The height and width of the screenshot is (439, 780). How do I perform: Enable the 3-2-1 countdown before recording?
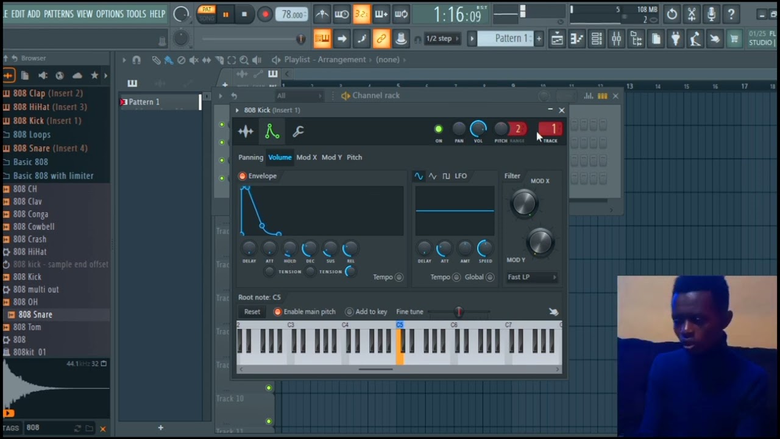pyautogui.click(x=361, y=14)
